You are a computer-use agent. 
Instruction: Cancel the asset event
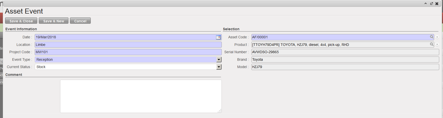pyautogui.click(x=80, y=21)
